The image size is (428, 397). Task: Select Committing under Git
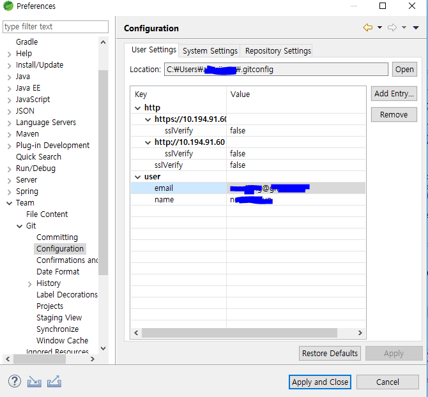click(x=57, y=237)
